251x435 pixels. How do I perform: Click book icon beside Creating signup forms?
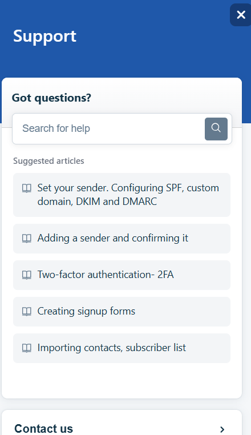27,312
